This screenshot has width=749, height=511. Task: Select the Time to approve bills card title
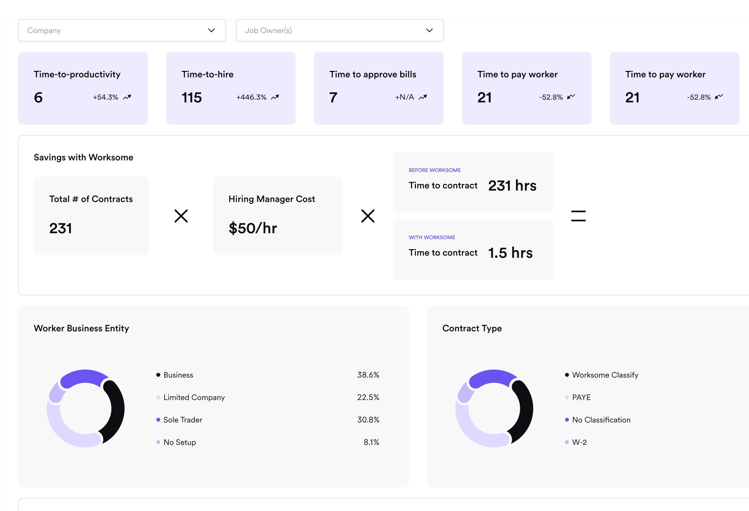[373, 74]
